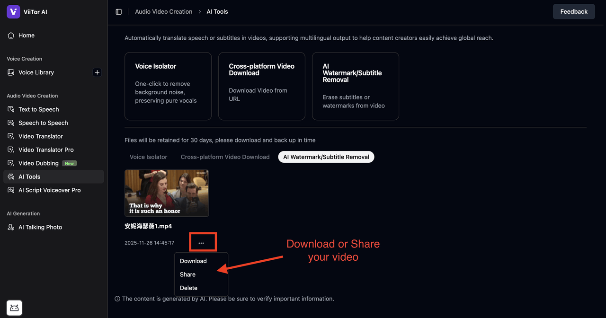This screenshot has width=606, height=318.
Task: Switch to the Voice Isolator tab
Action: pos(148,157)
